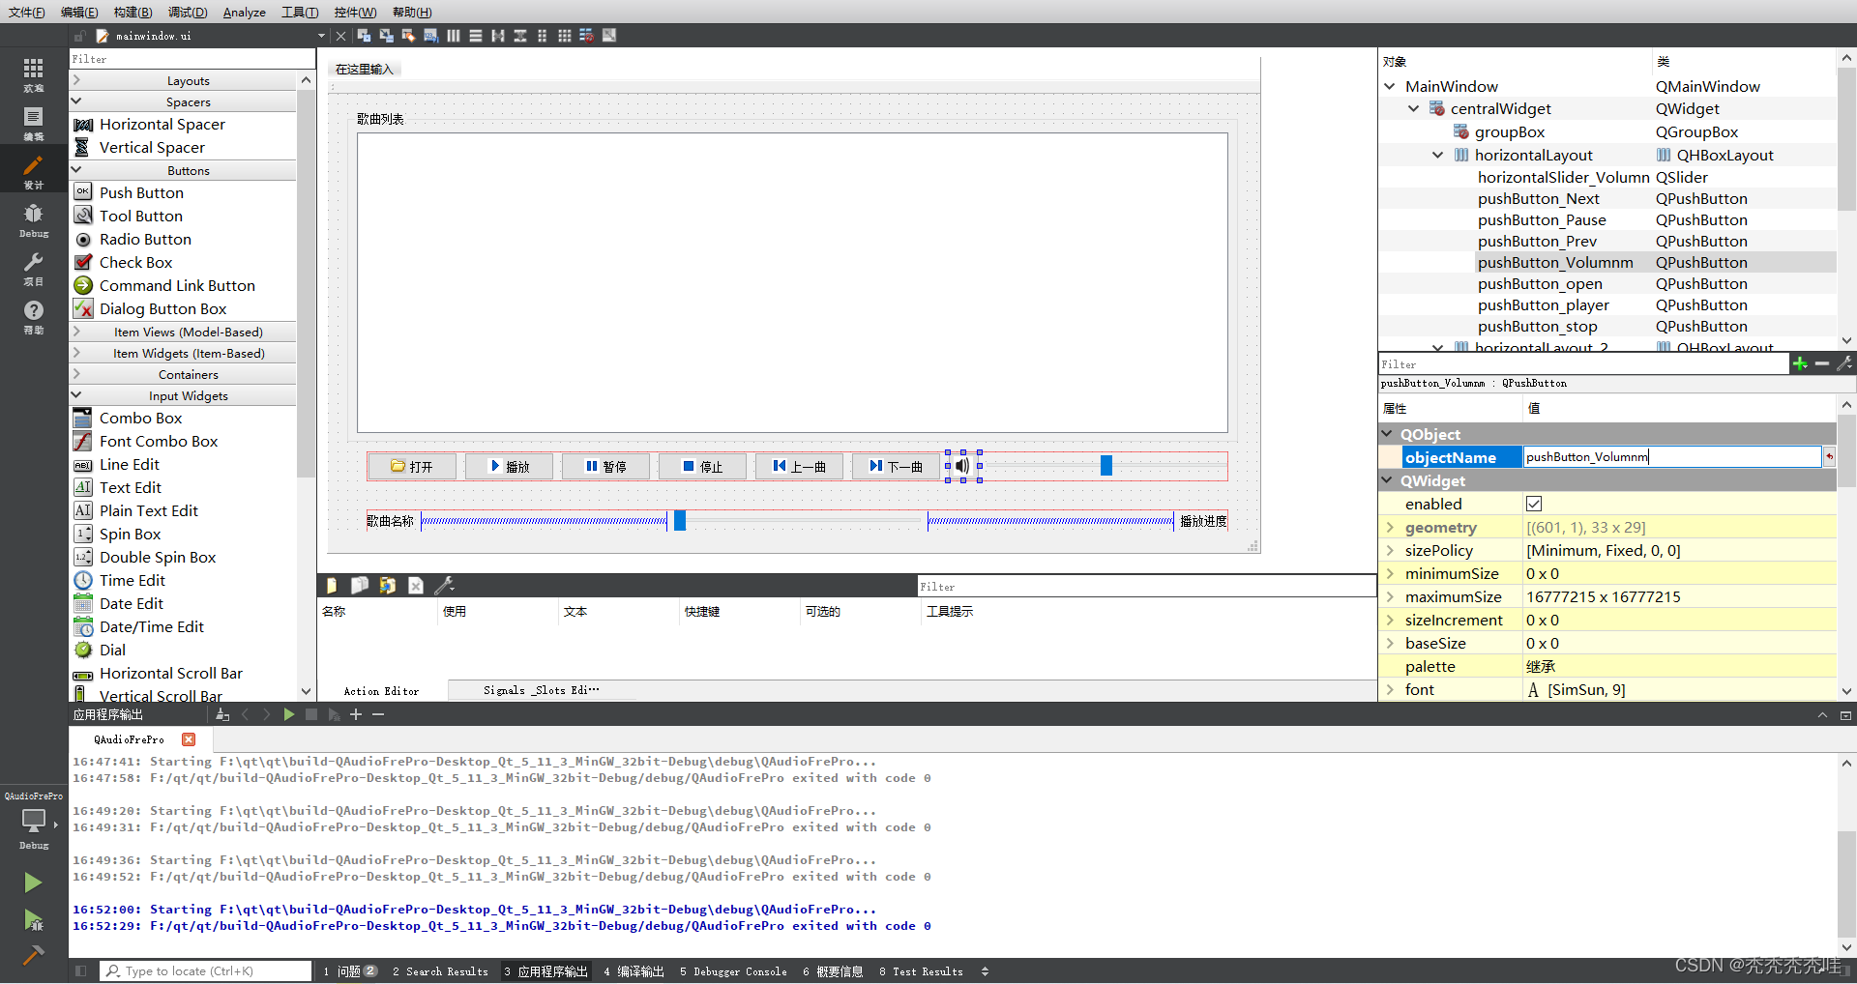Expand the Layouts widget category
This screenshot has height=984, width=1857.
[76, 80]
